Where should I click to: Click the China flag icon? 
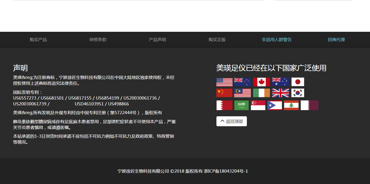224,93
